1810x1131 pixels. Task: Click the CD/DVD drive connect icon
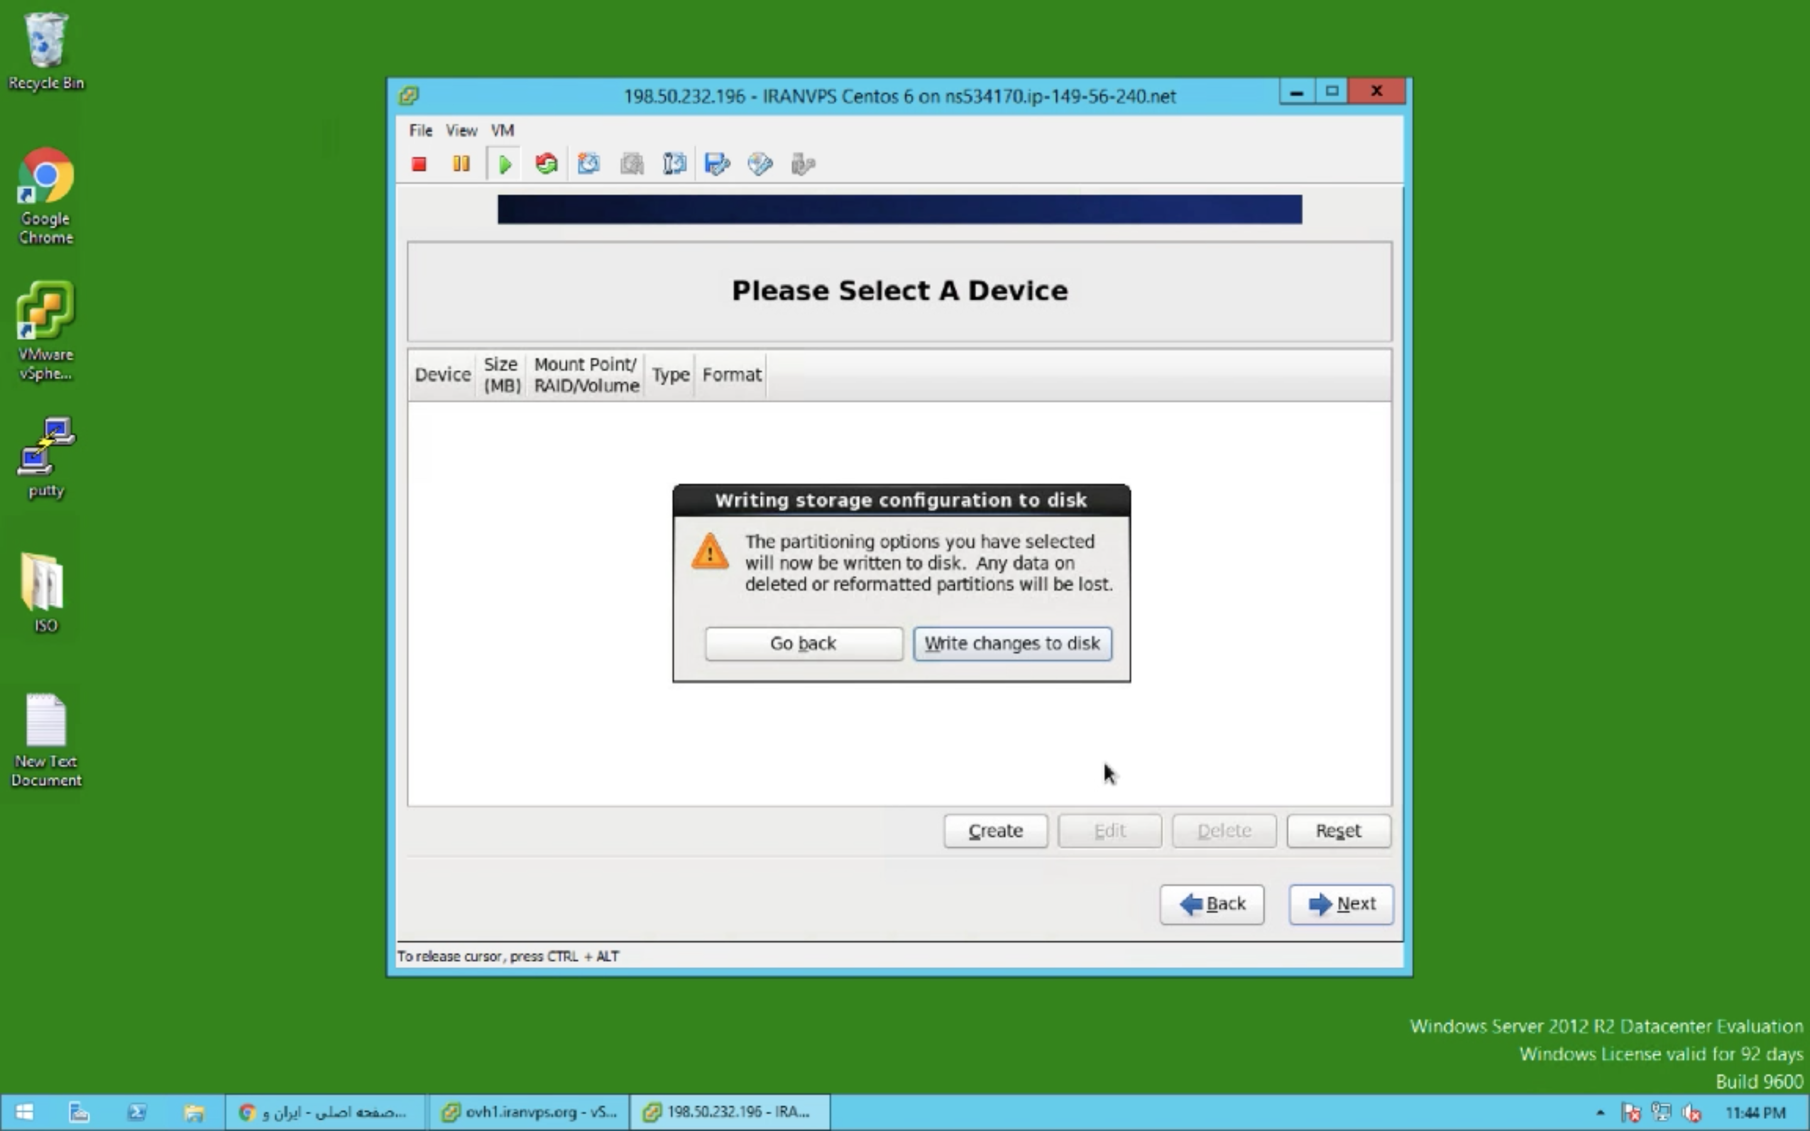pos(760,164)
